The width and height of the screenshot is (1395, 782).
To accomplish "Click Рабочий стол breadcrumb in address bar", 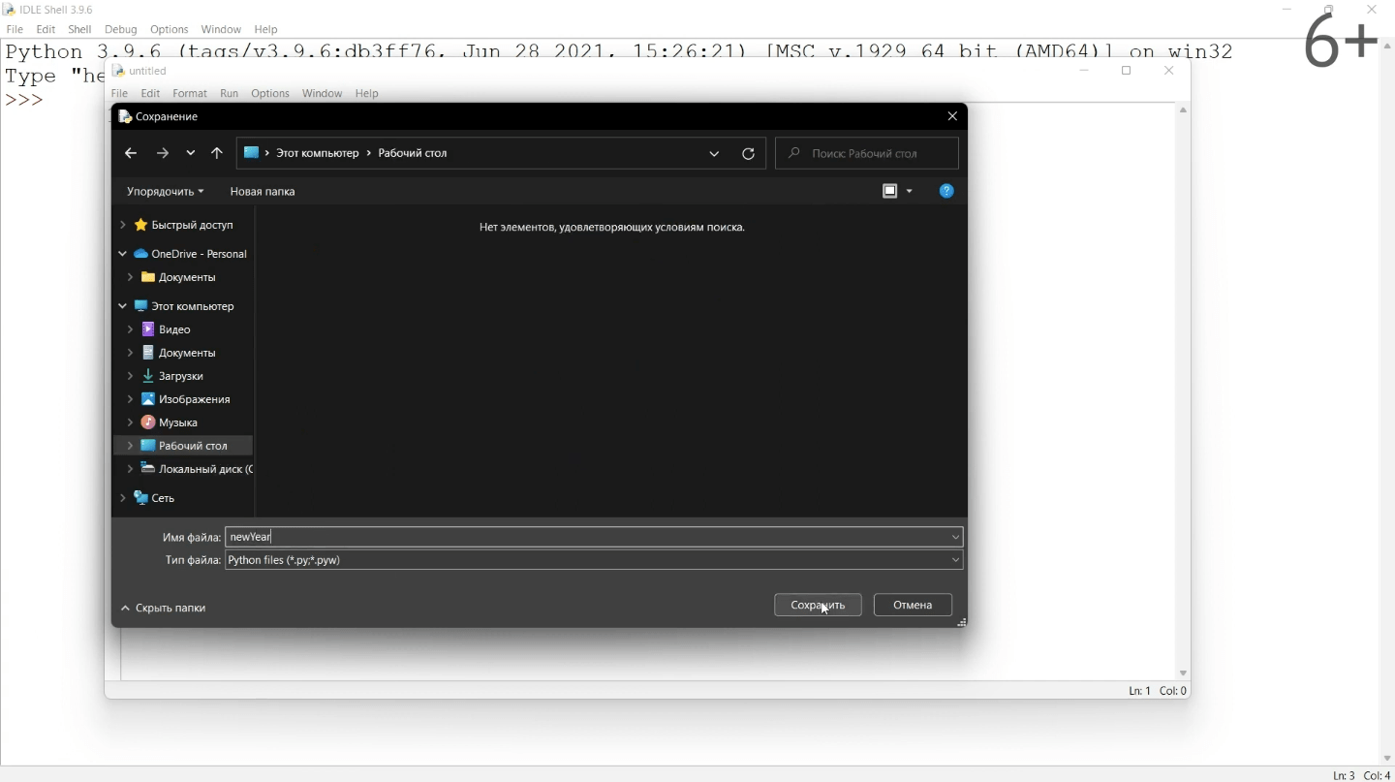I will pyautogui.click(x=413, y=154).
